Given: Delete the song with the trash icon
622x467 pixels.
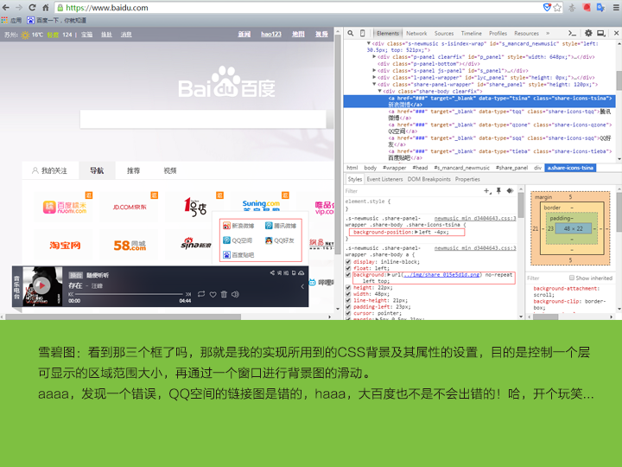Looking at the screenshot, I should point(224,294).
